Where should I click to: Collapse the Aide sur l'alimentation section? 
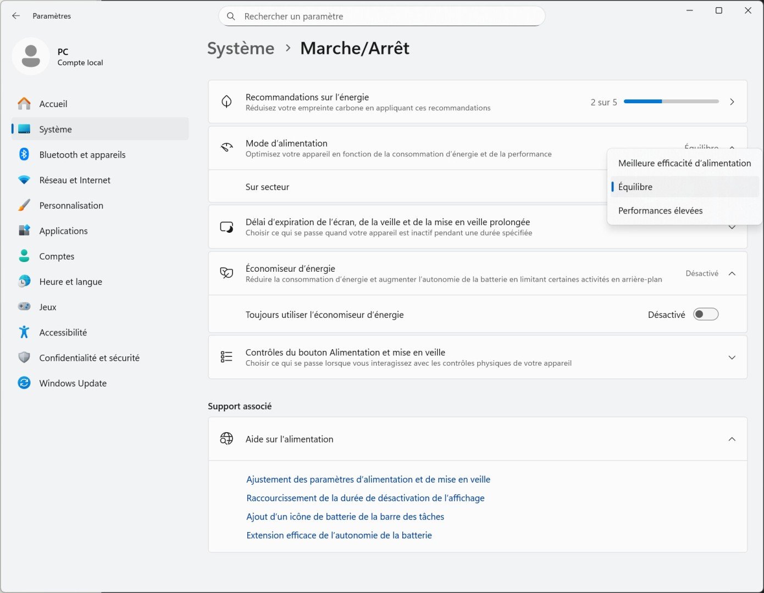click(732, 439)
